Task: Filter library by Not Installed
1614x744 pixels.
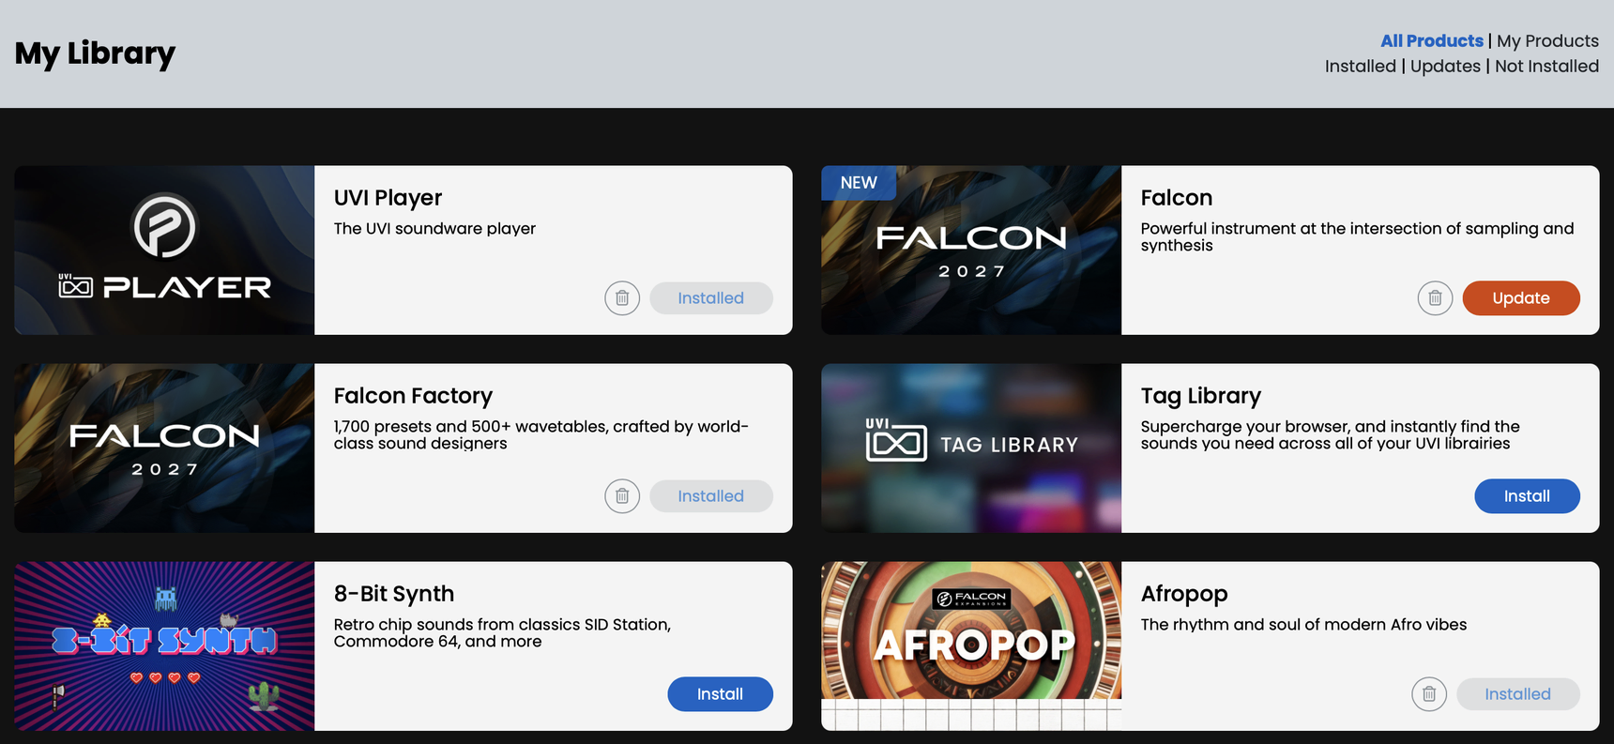Action: point(1546,67)
